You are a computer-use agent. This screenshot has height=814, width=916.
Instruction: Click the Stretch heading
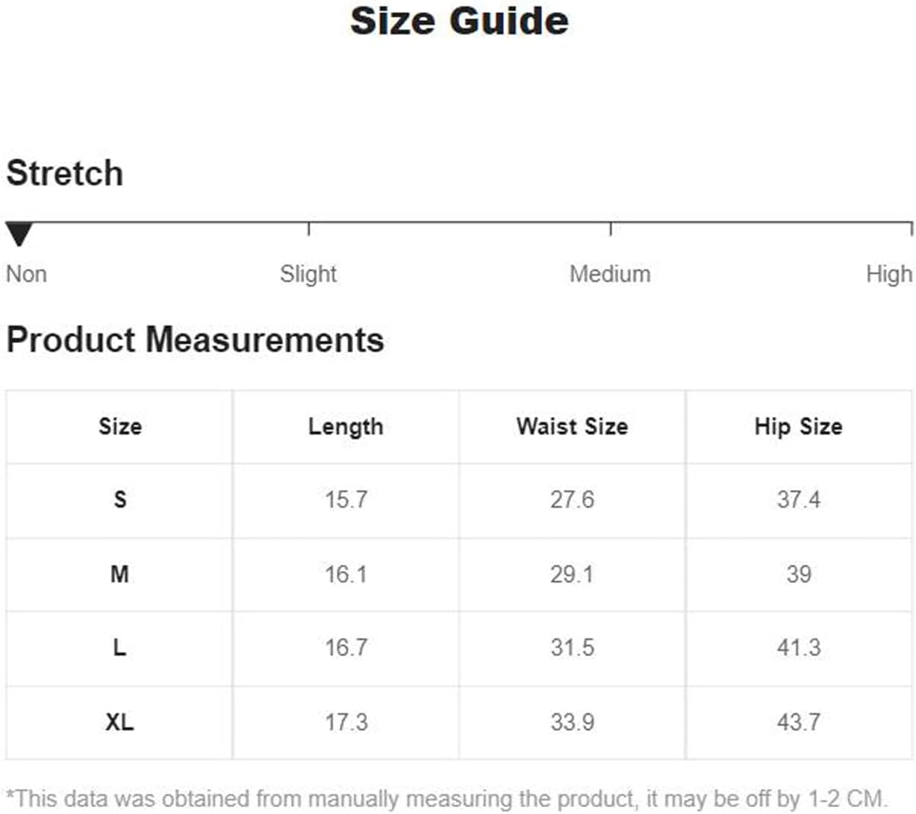coord(65,173)
